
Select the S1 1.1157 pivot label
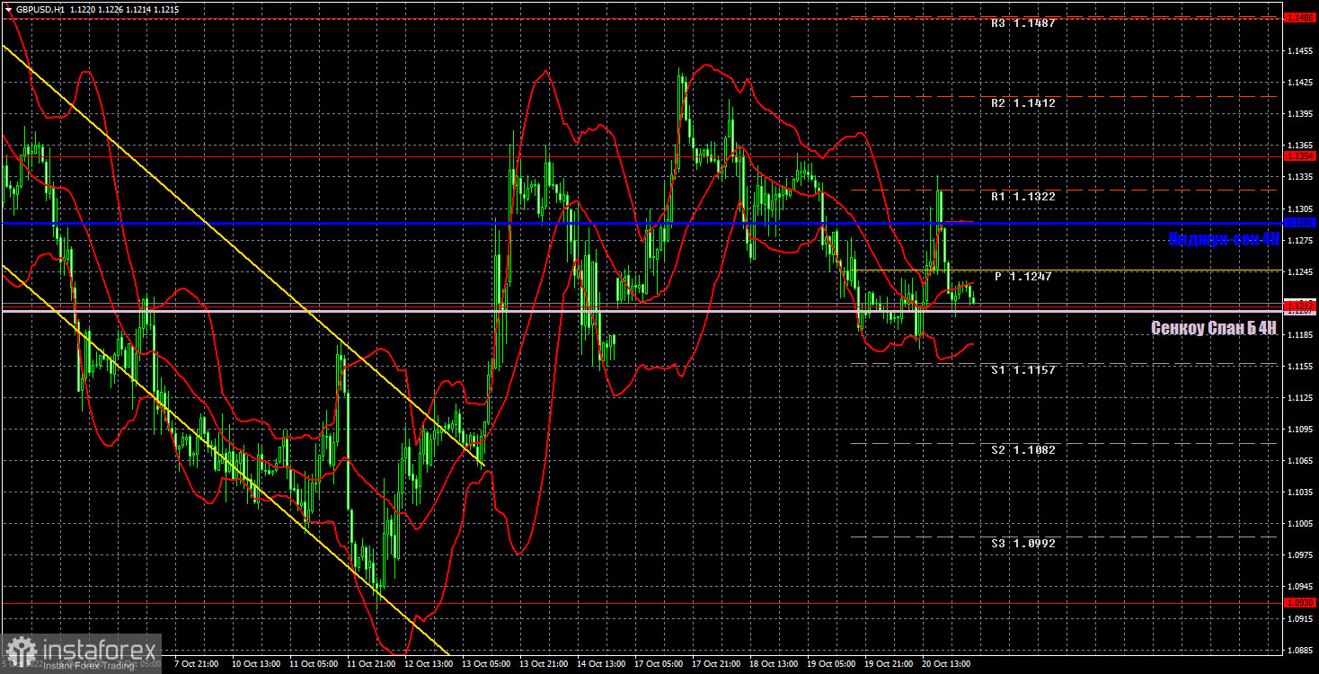pyautogui.click(x=1022, y=369)
